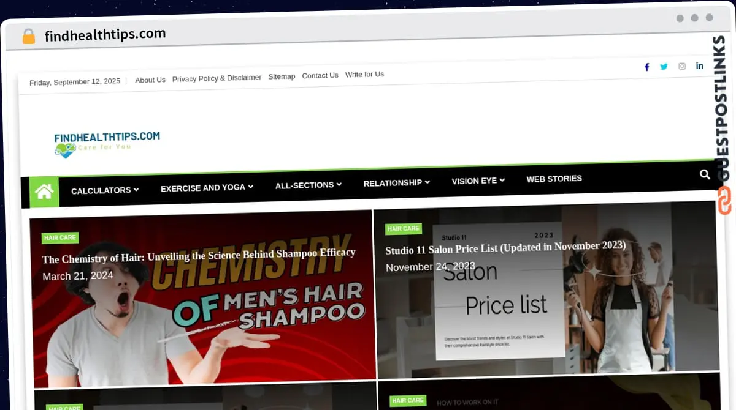
Task: Open the Facebook icon in the header
Action: (646, 67)
